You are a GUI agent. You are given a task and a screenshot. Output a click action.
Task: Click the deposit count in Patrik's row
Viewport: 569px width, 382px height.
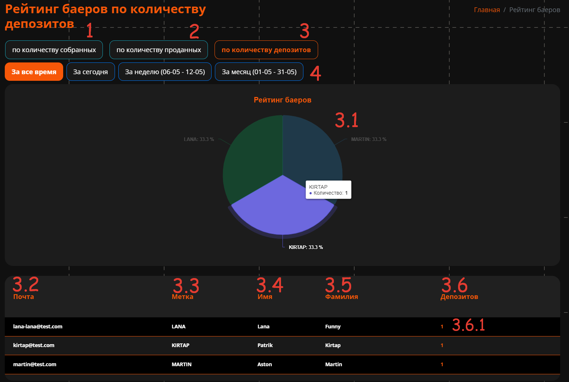click(442, 345)
